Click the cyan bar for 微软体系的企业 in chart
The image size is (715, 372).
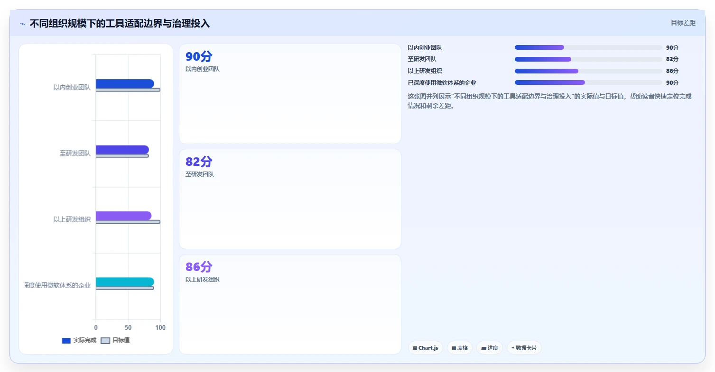[125, 282]
